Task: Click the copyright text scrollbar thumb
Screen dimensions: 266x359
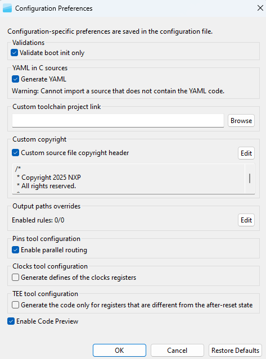Action: tap(250, 178)
